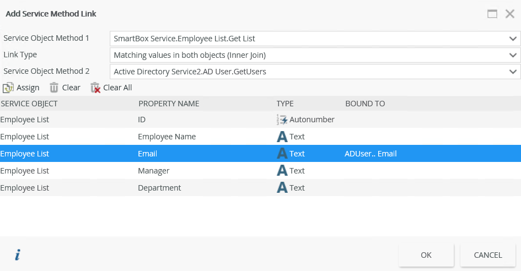The image size is (521, 271).
Task: Expand the Service Object Method 1 dropdown
Action: 513,39
